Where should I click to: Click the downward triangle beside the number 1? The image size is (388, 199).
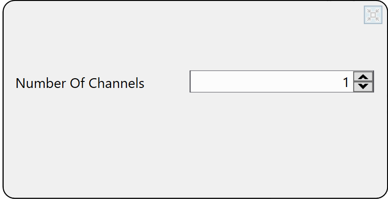[x=363, y=87]
